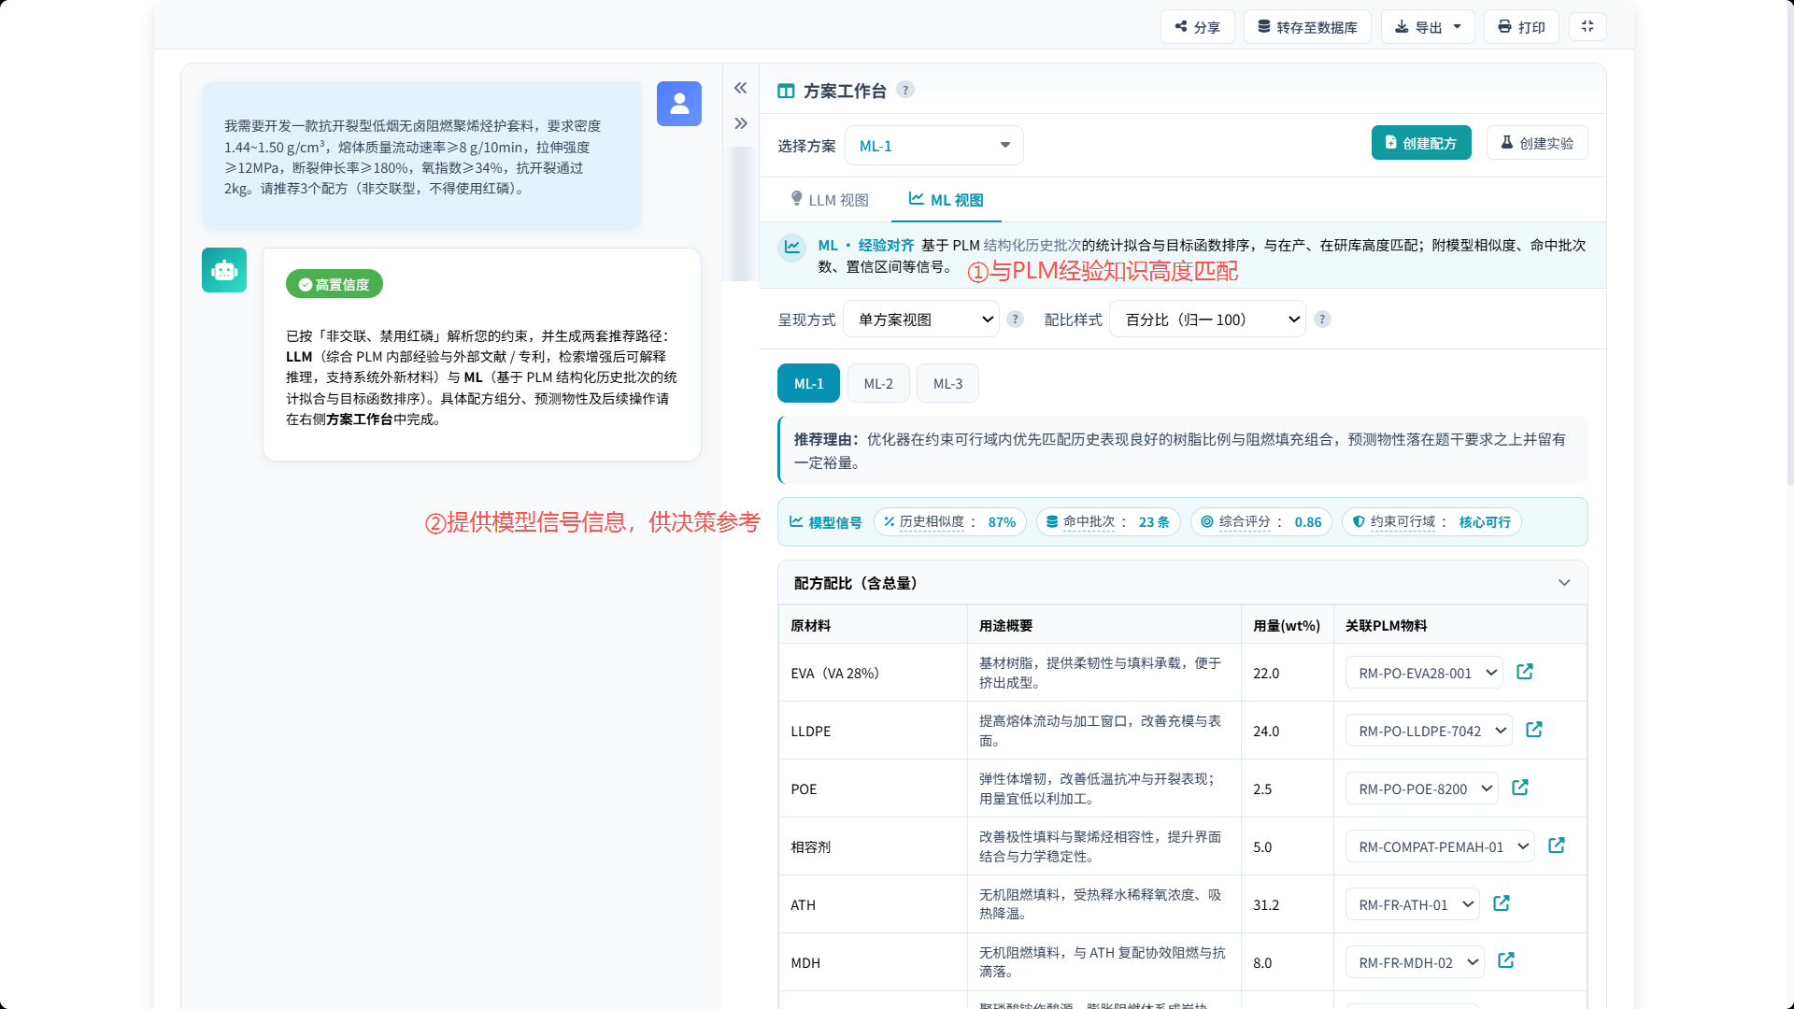The image size is (1794, 1009).
Task: Open RM-FR-ATH-01 material dropdown
Action: click(1413, 904)
